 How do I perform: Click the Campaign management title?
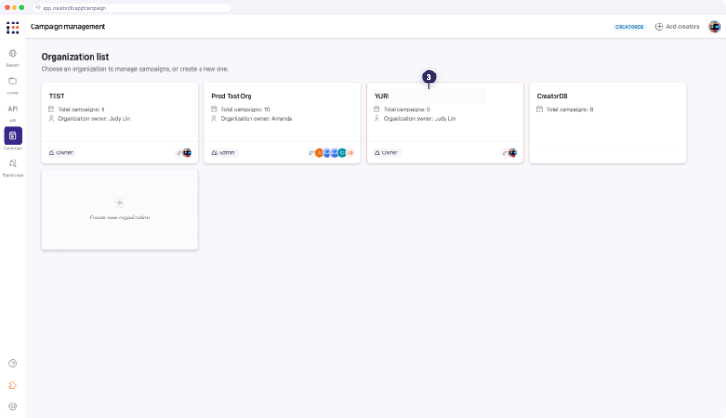68,27
